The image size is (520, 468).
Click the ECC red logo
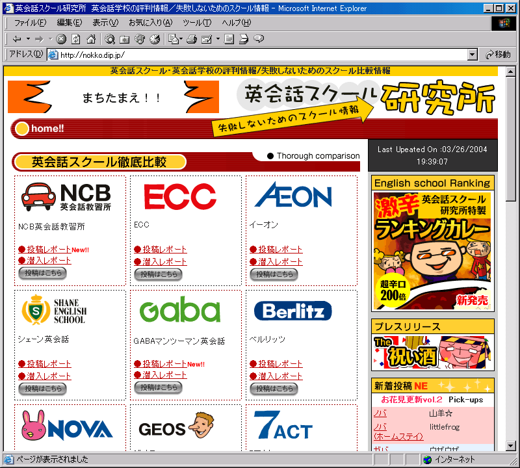coord(180,196)
